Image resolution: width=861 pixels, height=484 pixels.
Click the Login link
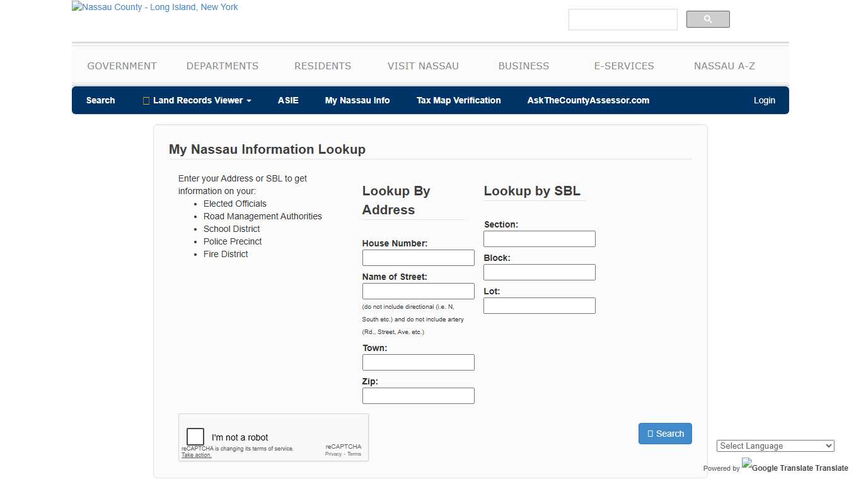coord(764,100)
